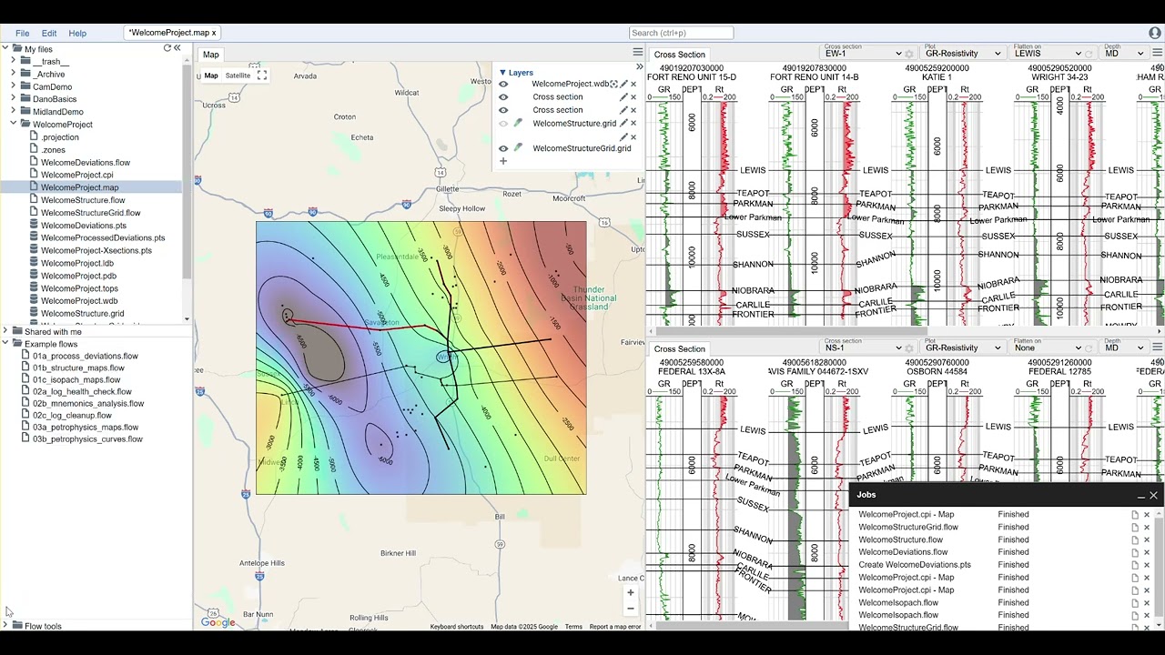Switch map to Satellite view
This screenshot has width=1165, height=655.
coord(238,76)
